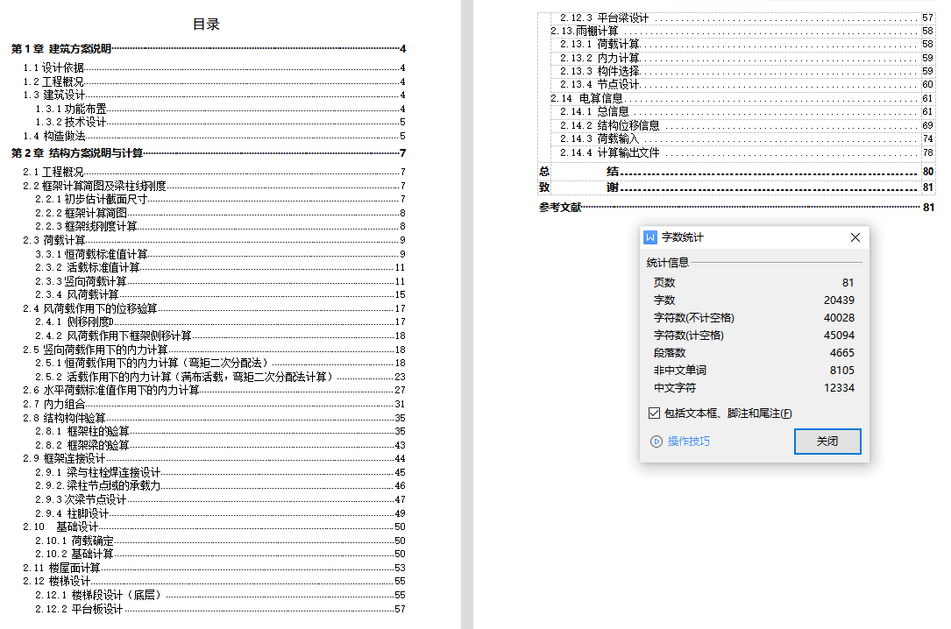The height and width of the screenshot is (629, 951).
Task: Click the 字数统计 dialog title
Action: tap(682, 237)
